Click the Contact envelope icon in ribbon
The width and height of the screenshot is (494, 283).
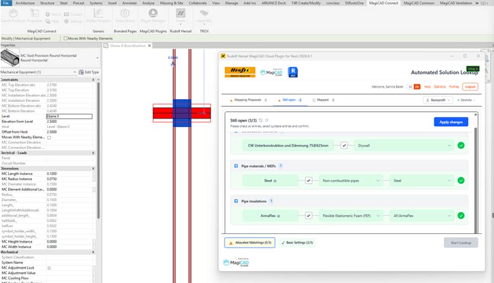[x=66, y=14]
